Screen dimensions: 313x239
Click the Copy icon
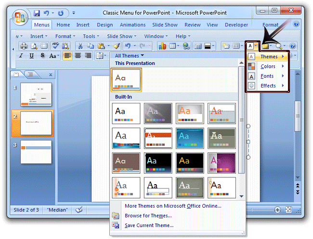point(91,46)
